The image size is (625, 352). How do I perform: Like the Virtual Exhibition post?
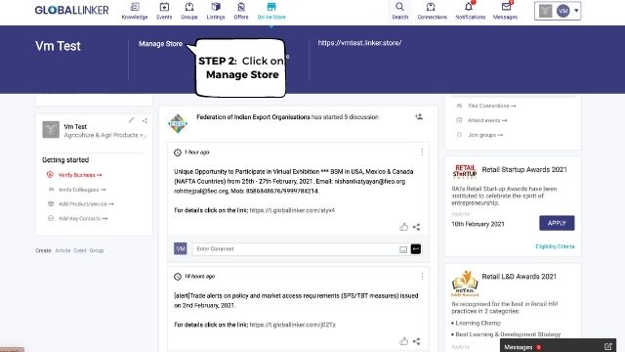click(403, 227)
